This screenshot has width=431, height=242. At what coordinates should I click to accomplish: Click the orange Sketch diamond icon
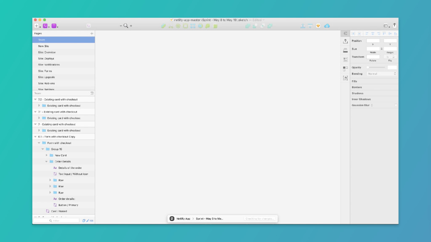318,26
